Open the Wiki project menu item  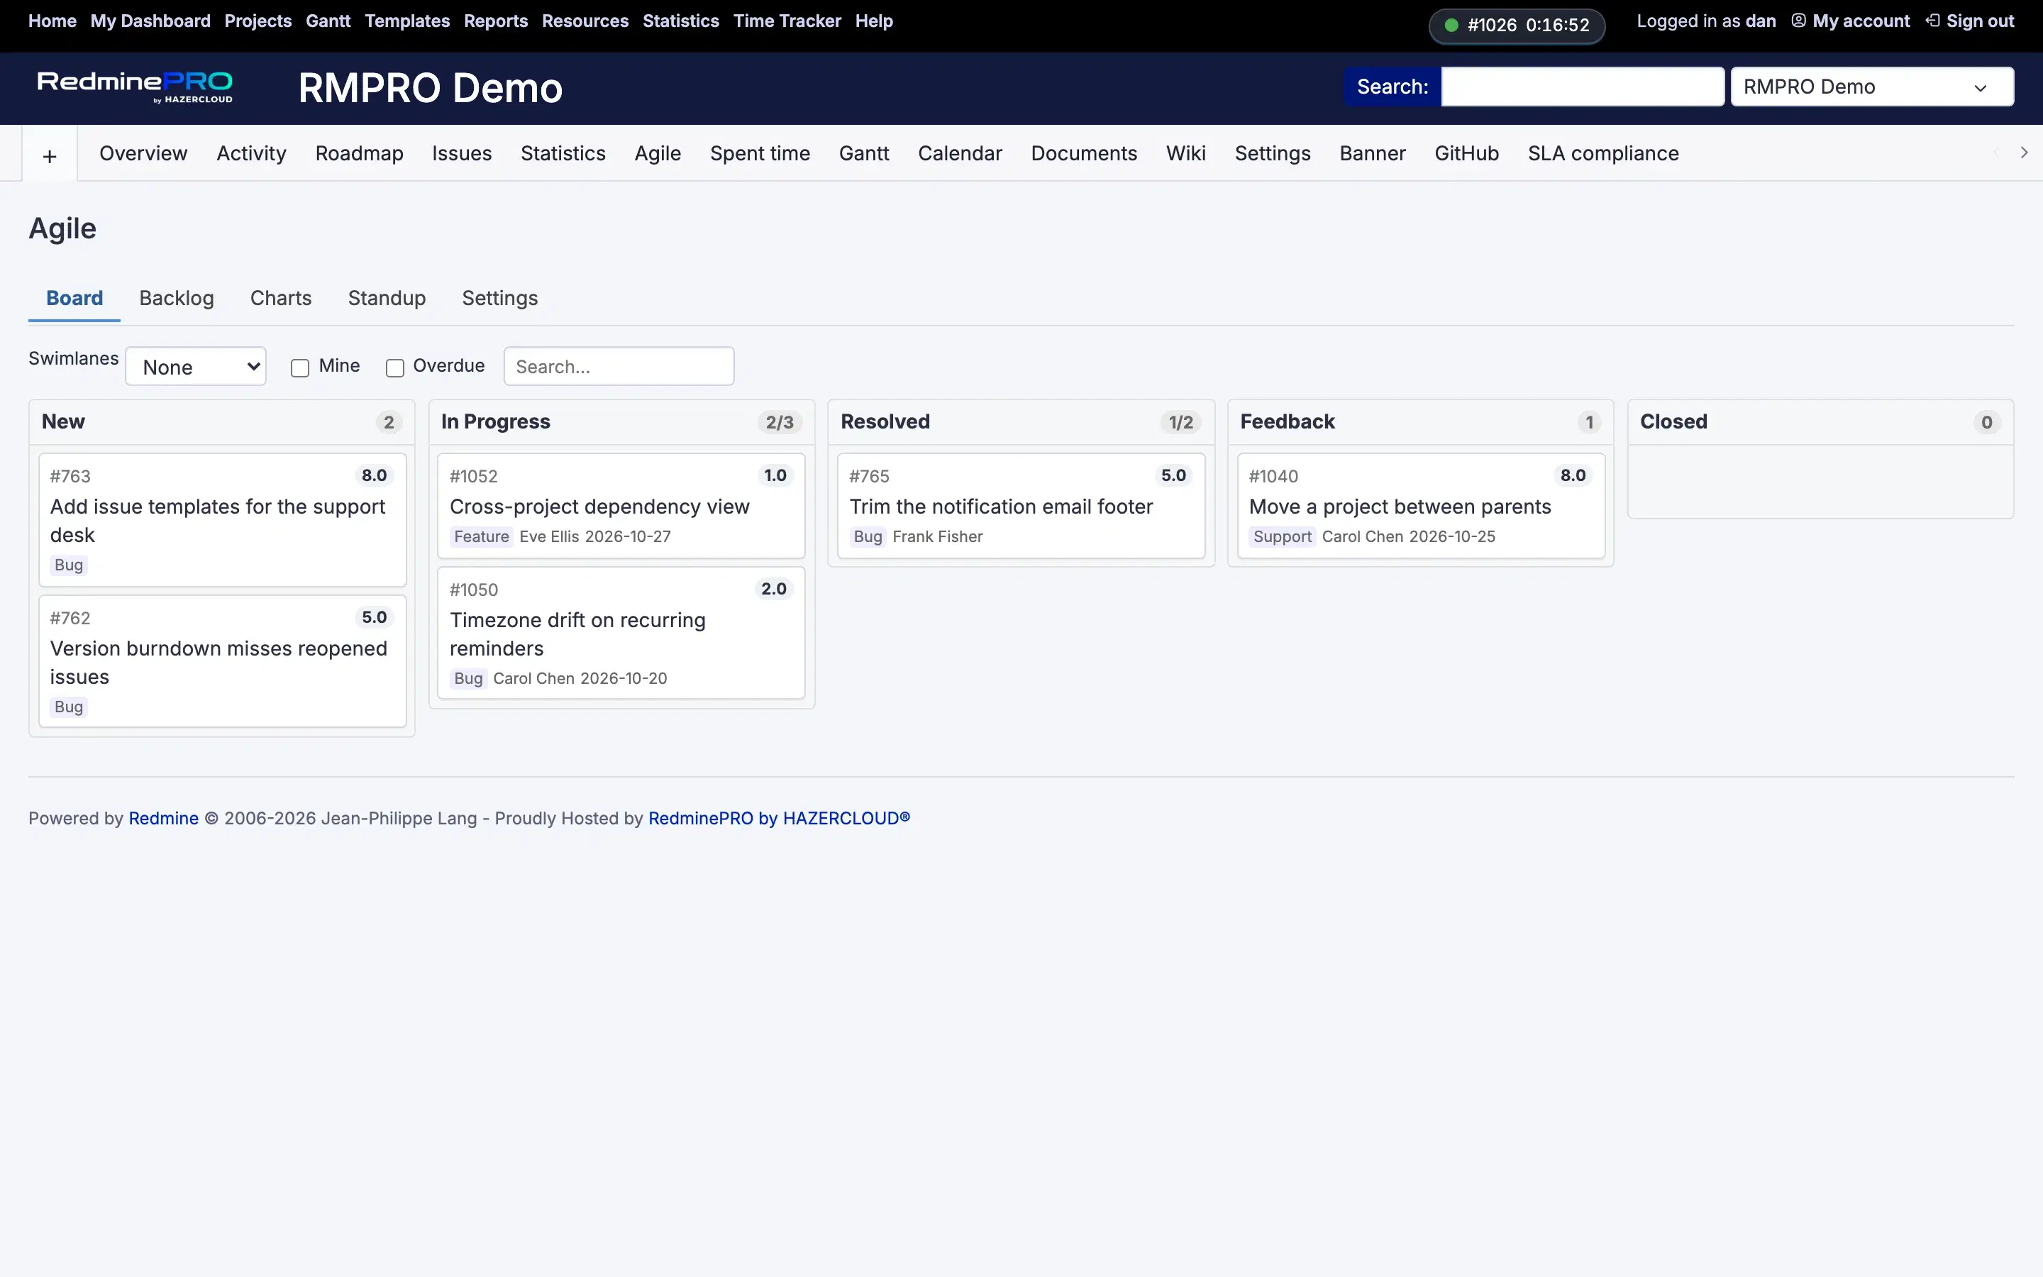(x=1185, y=153)
